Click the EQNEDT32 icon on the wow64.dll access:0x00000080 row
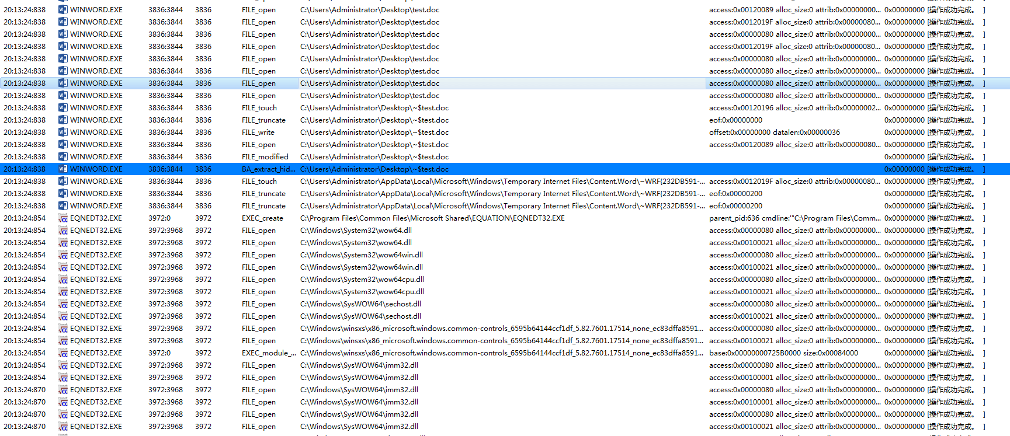Screen dimensions: 1010x436 (63, 230)
